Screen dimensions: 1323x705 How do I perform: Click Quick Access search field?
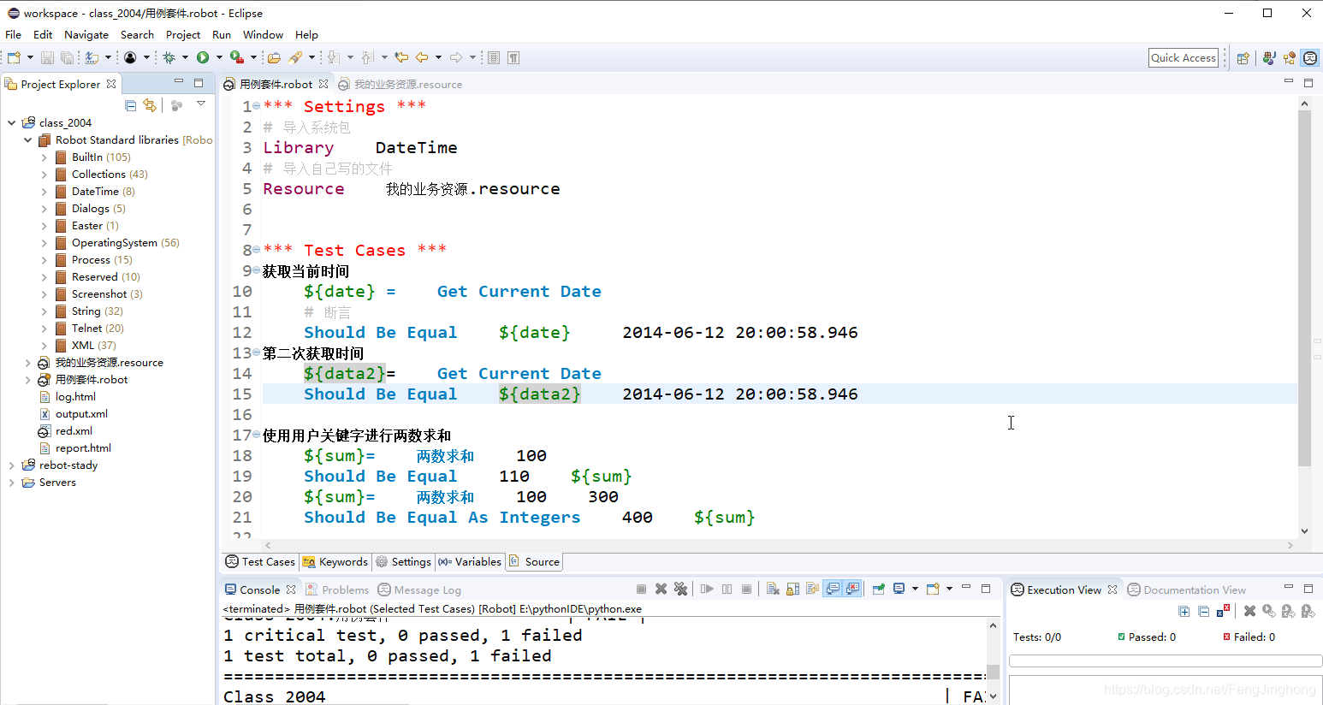(1184, 58)
